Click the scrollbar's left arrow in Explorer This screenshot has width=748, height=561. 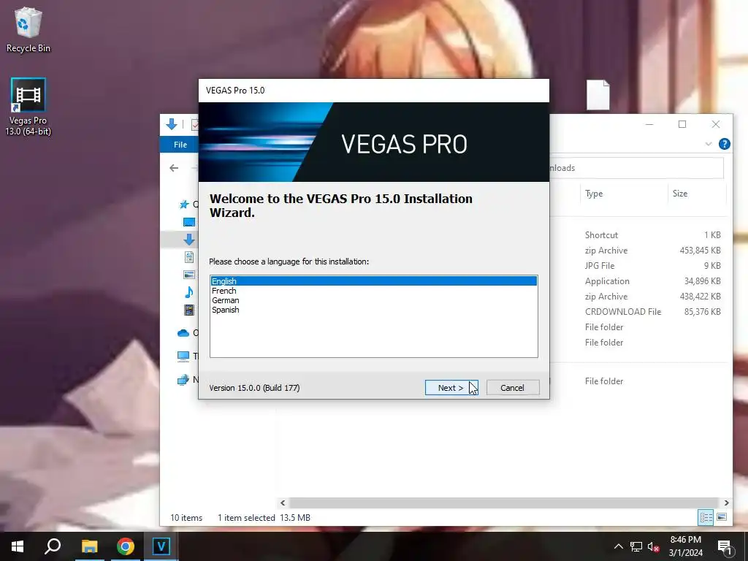coord(283,503)
